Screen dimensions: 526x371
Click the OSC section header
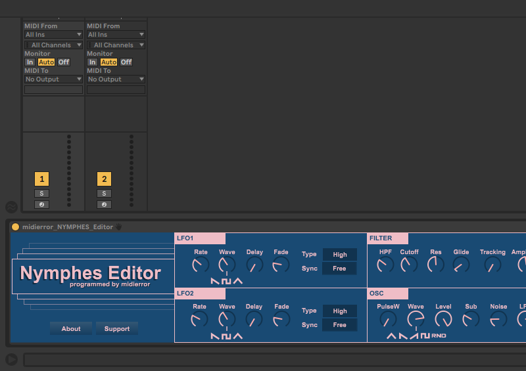point(388,294)
